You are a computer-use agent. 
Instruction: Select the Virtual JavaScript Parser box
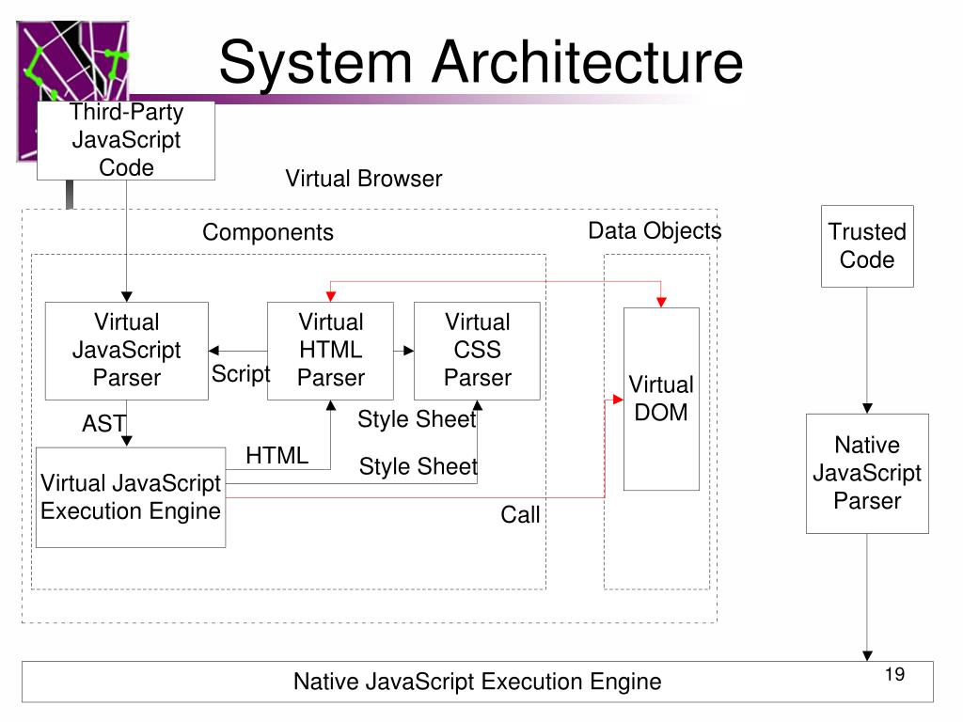coord(127,351)
